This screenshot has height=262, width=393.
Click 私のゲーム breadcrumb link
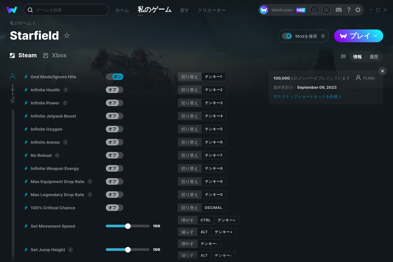(20, 23)
